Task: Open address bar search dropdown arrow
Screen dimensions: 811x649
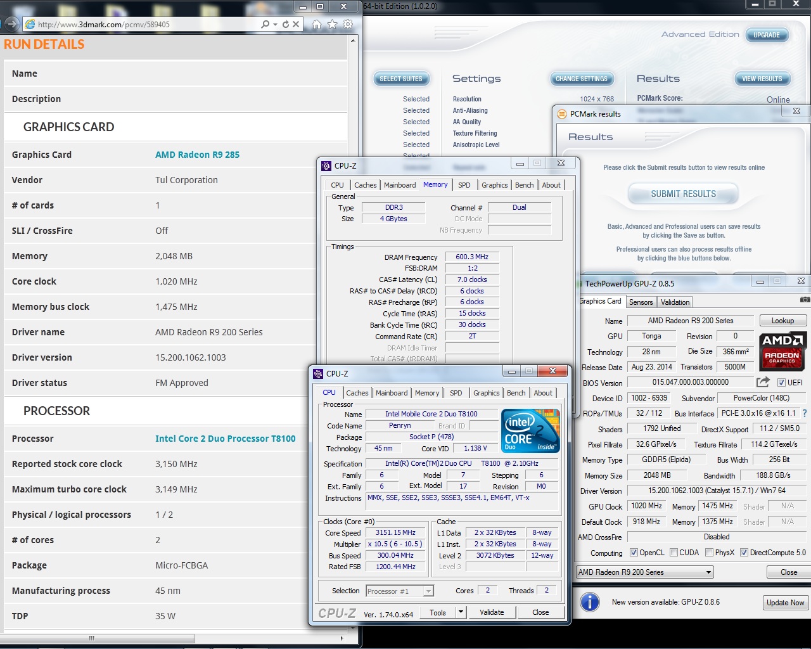Action: point(275,24)
